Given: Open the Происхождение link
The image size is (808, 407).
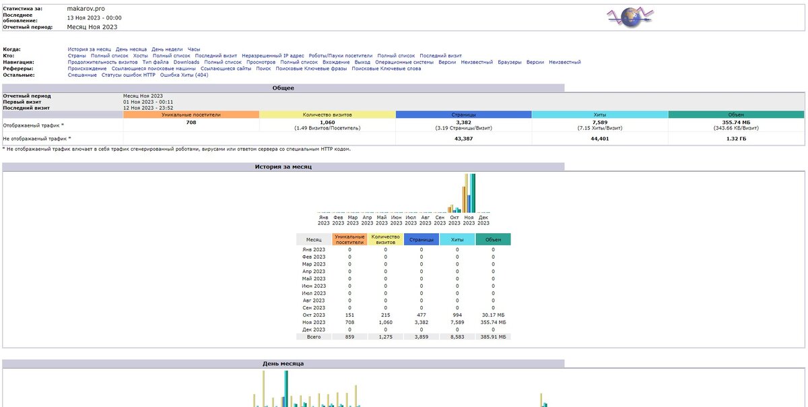Looking at the screenshot, I should pos(88,69).
